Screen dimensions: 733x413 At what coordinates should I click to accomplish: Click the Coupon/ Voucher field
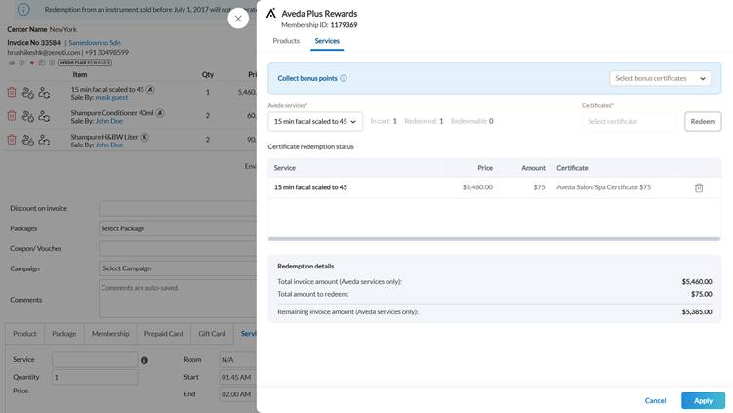pyautogui.click(x=178, y=248)
